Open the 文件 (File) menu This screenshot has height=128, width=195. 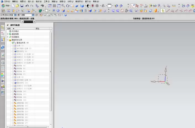point(7,1)
